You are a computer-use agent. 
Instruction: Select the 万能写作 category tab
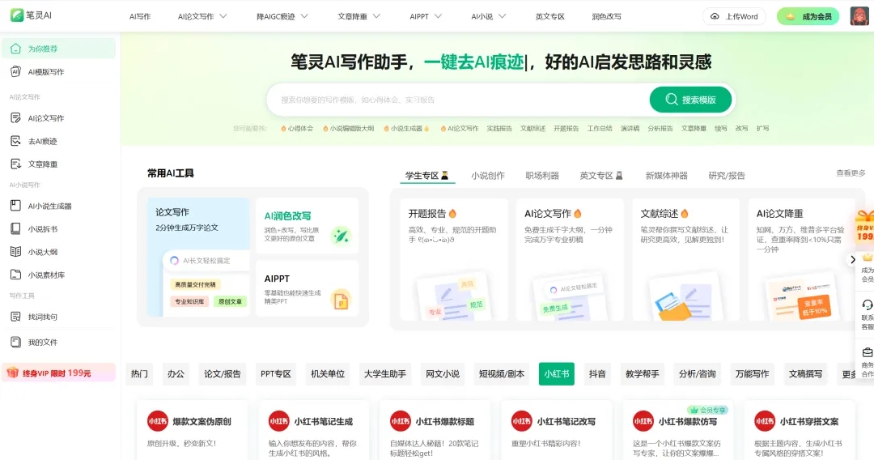pos(752,373)
